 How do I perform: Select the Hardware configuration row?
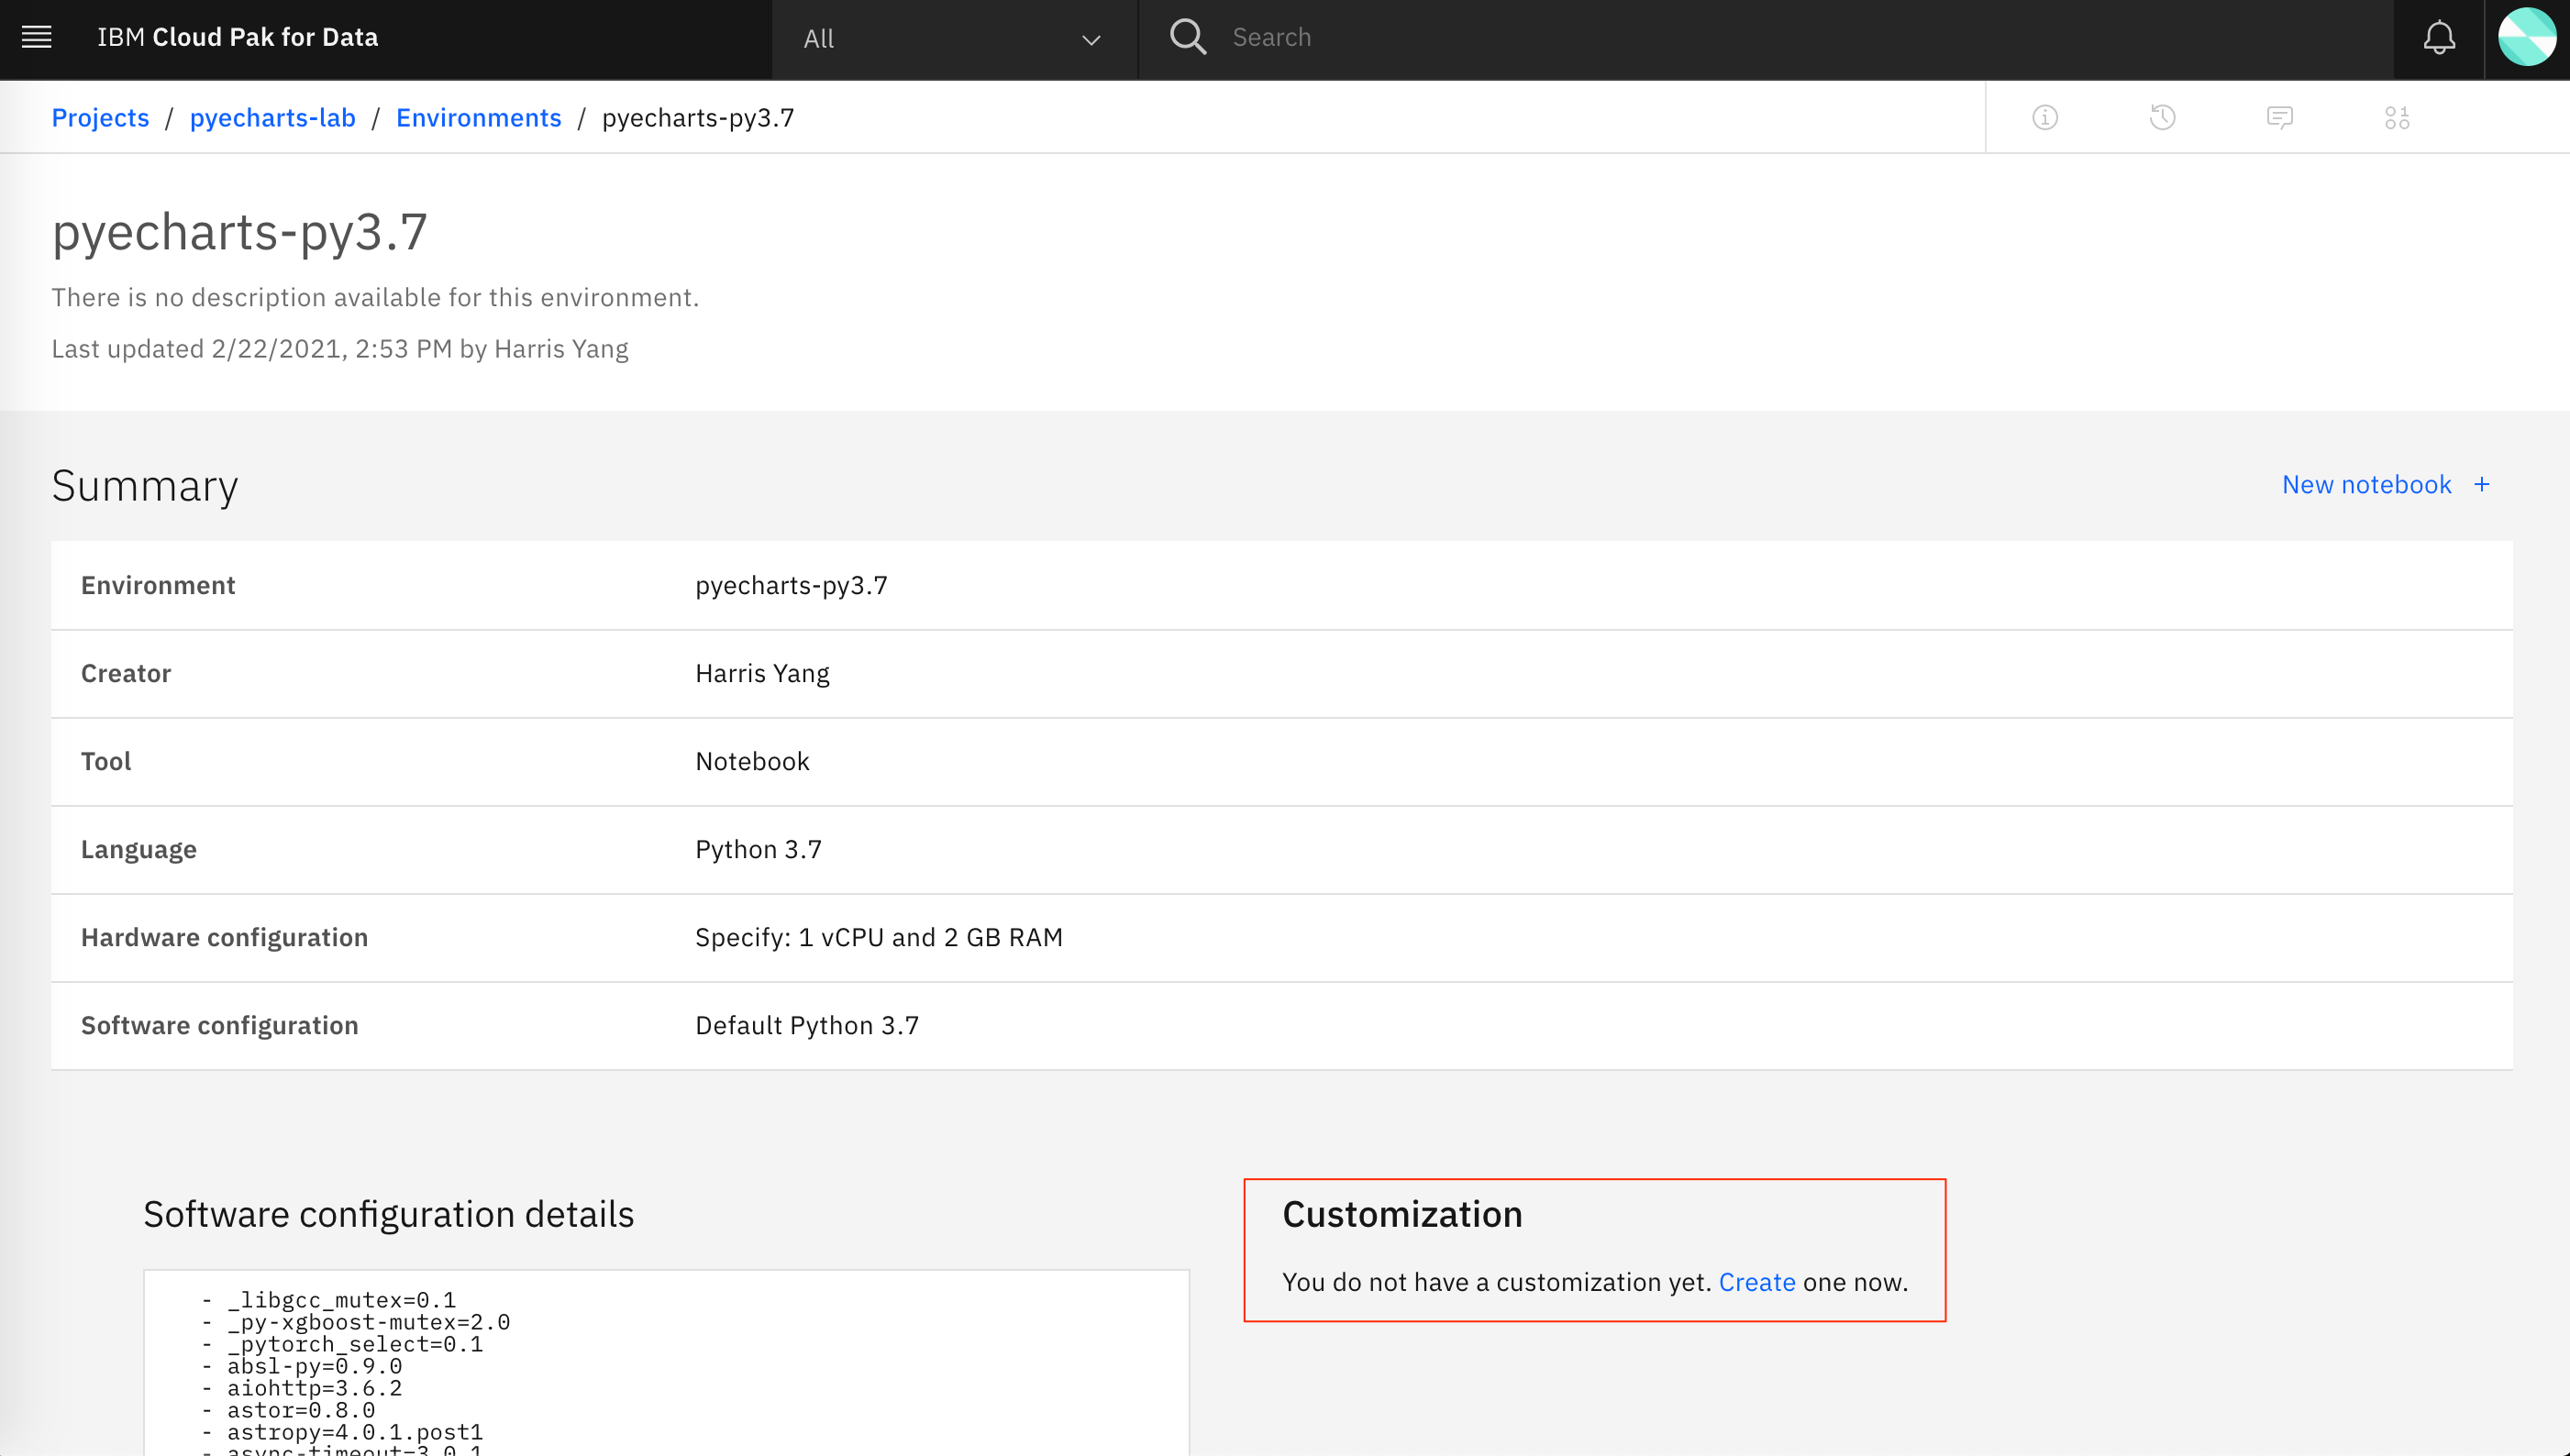click(x=1283, y=937)
